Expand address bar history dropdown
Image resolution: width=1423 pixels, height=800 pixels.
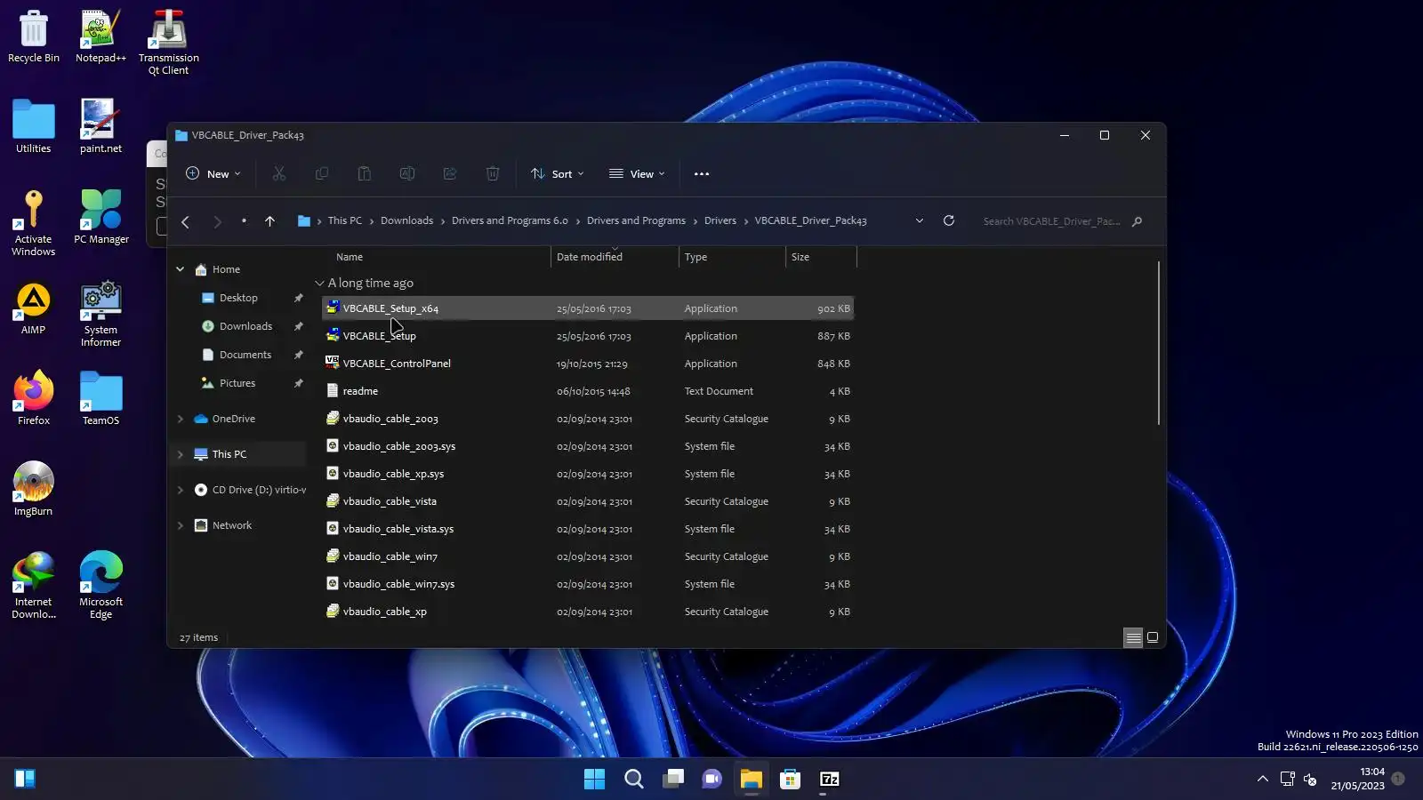coord(920,221)
